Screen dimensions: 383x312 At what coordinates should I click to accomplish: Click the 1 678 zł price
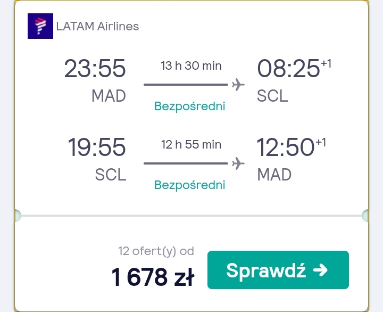(x=153, y=277)
